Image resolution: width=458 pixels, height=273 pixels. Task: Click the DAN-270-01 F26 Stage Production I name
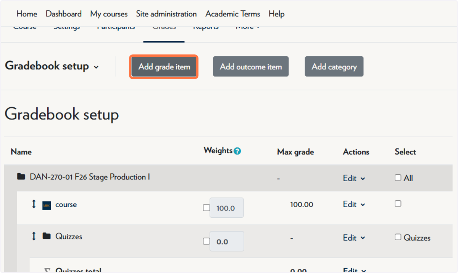[x=90, y=177]
